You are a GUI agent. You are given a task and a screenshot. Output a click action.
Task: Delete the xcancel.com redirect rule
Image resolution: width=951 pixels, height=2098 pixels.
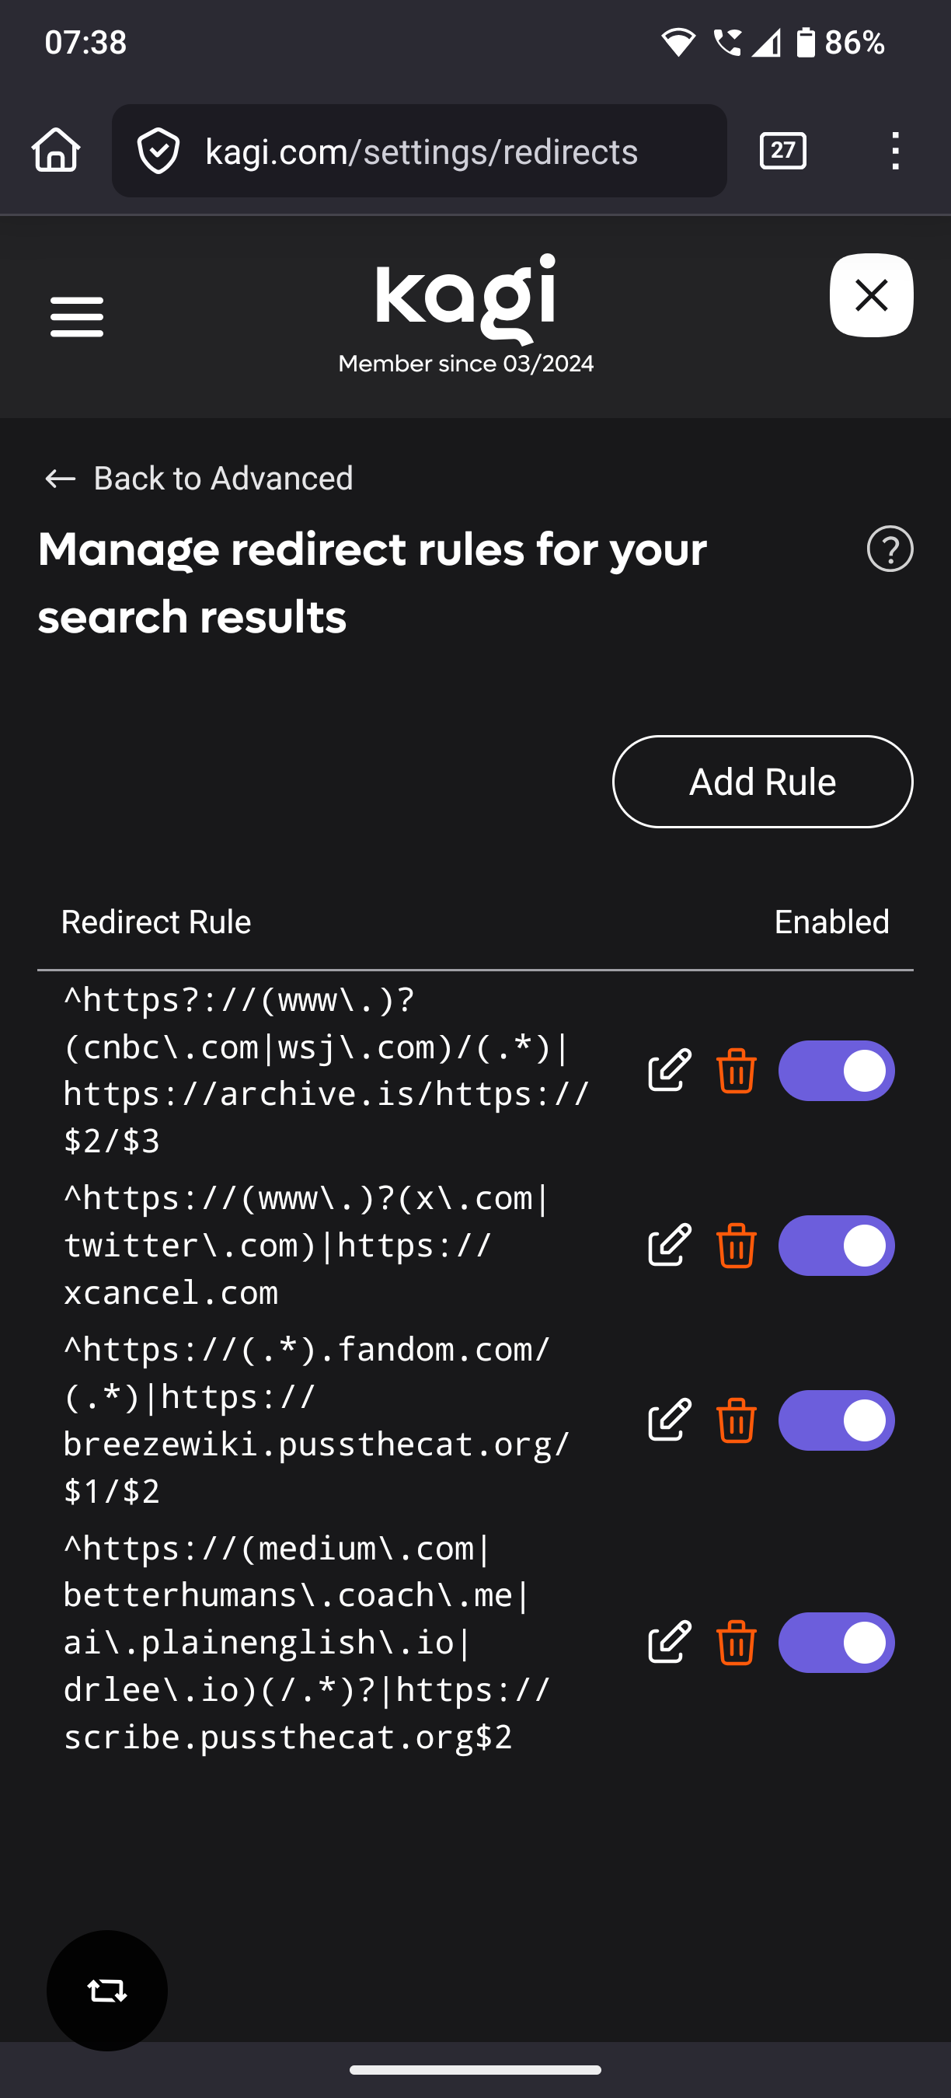[x=736, y=1245]
